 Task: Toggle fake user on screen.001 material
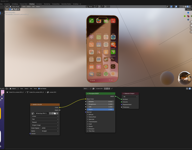click(105, 89)
